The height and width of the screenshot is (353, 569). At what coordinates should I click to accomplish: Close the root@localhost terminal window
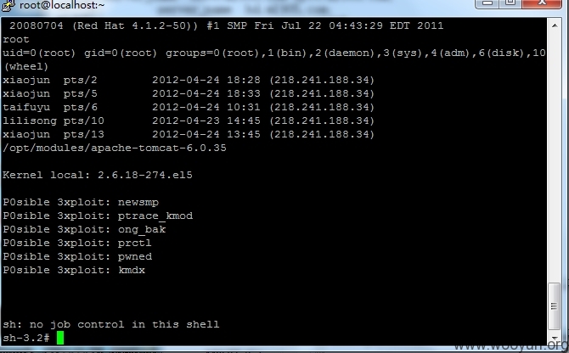click(542, 3)
